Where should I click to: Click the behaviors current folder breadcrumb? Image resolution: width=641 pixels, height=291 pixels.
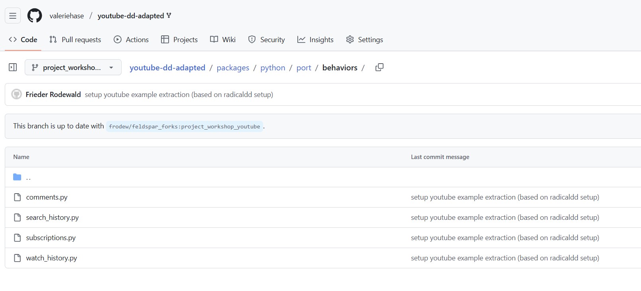pyautogui.click(x=340, y=68)
